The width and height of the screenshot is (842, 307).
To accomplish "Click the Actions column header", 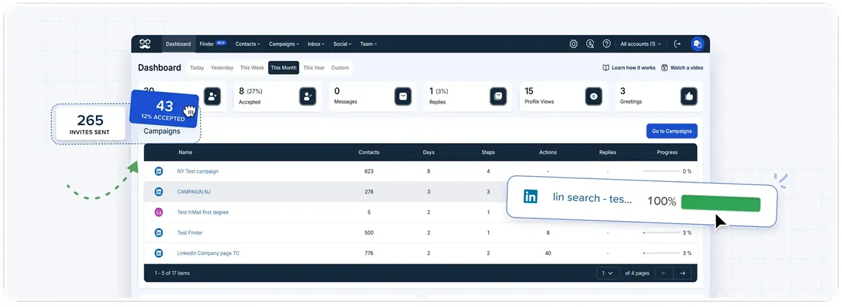I will 548,152.
